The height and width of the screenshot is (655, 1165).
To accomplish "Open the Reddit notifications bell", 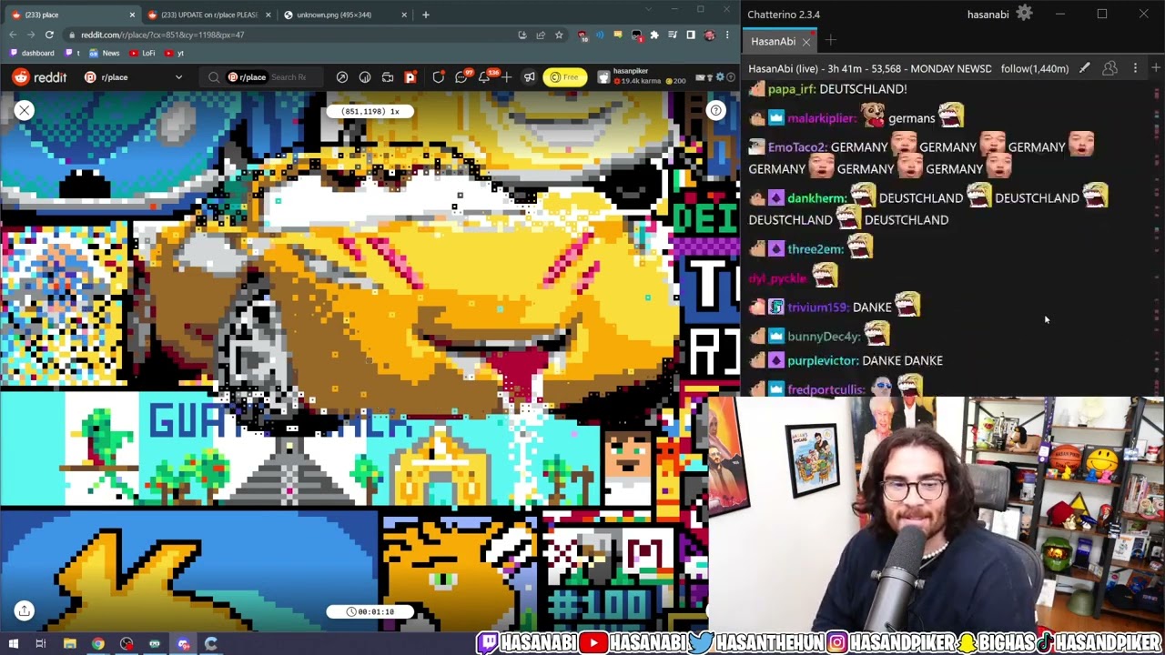I will pos(484,77).
